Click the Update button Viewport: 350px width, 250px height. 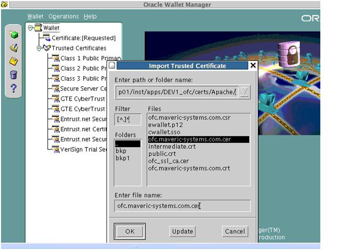tap(182, 231)
